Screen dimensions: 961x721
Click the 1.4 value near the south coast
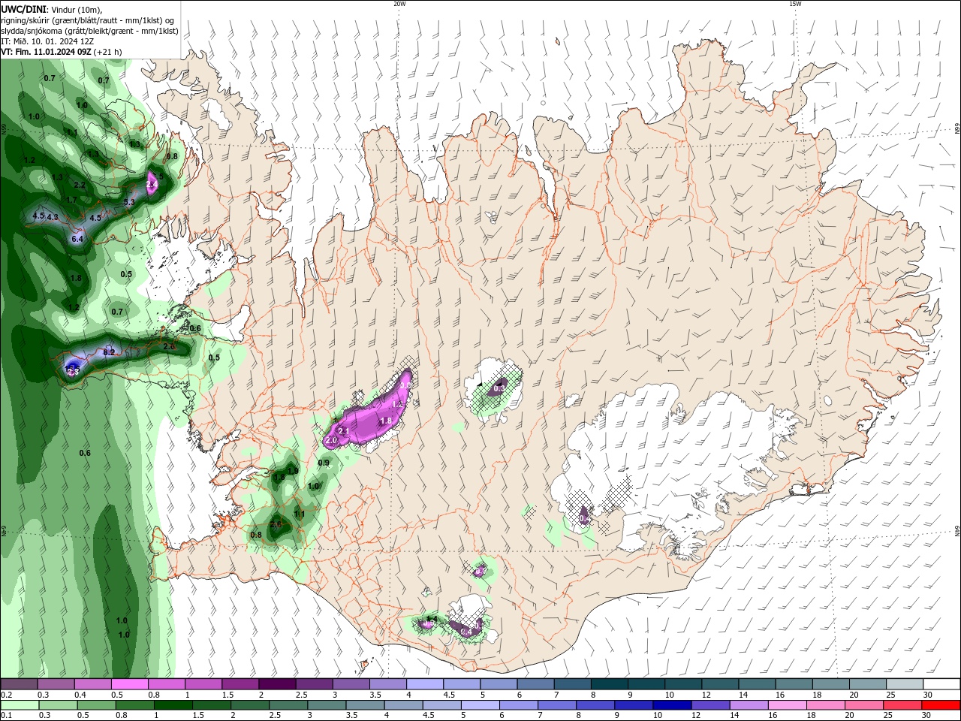pos(431,619)
